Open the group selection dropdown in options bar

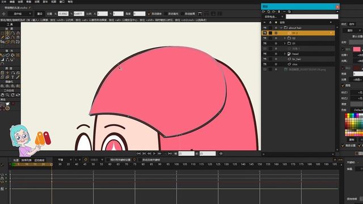pos(20,14)
